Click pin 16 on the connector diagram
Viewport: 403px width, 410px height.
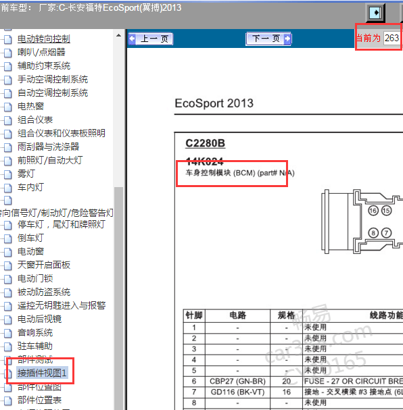[373, 211]
